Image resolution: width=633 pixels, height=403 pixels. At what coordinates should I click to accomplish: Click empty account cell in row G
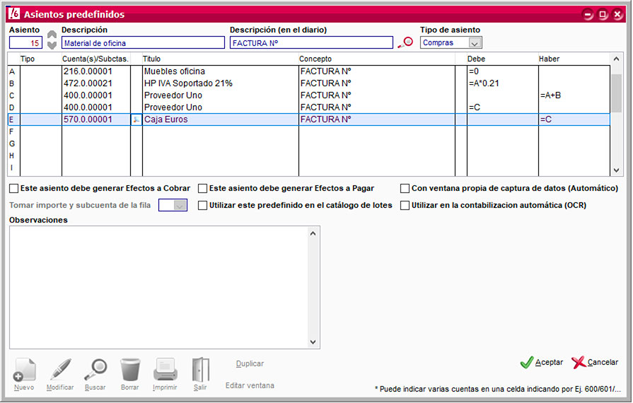click(96, 144)
